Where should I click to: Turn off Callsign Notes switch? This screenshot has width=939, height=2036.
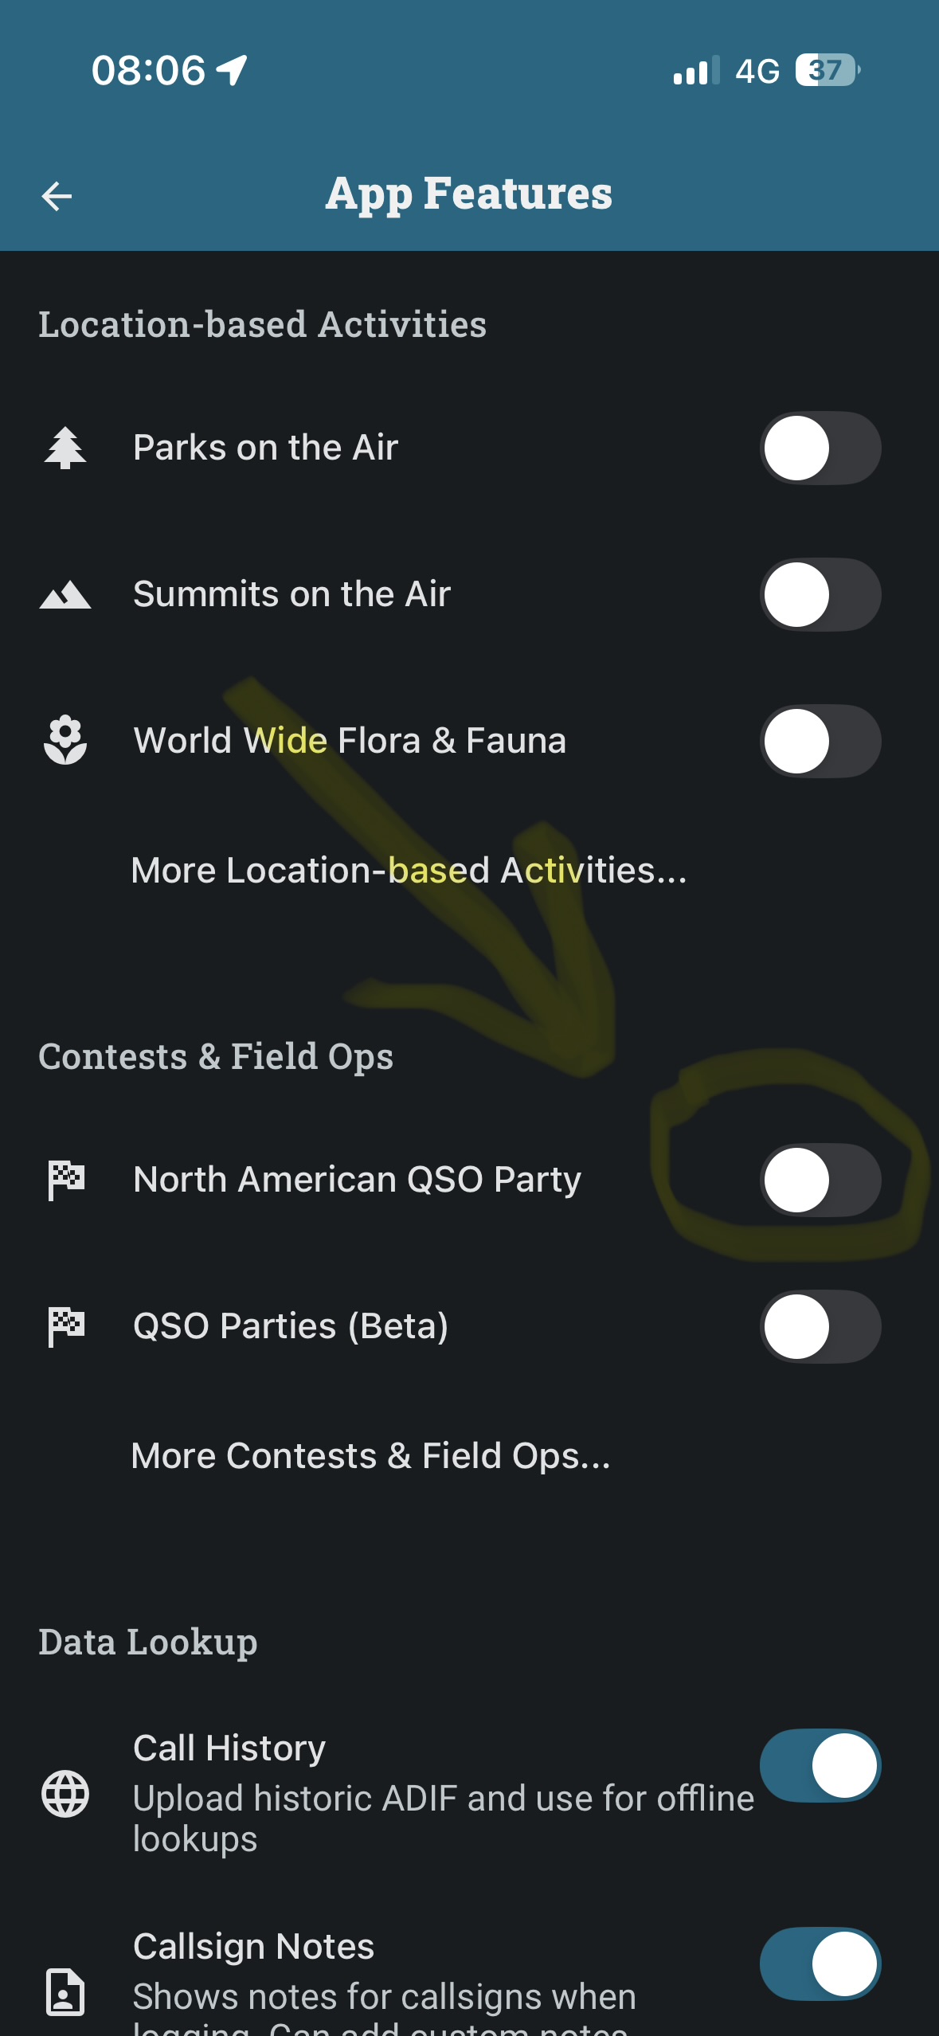click(x=820, y=1964)
